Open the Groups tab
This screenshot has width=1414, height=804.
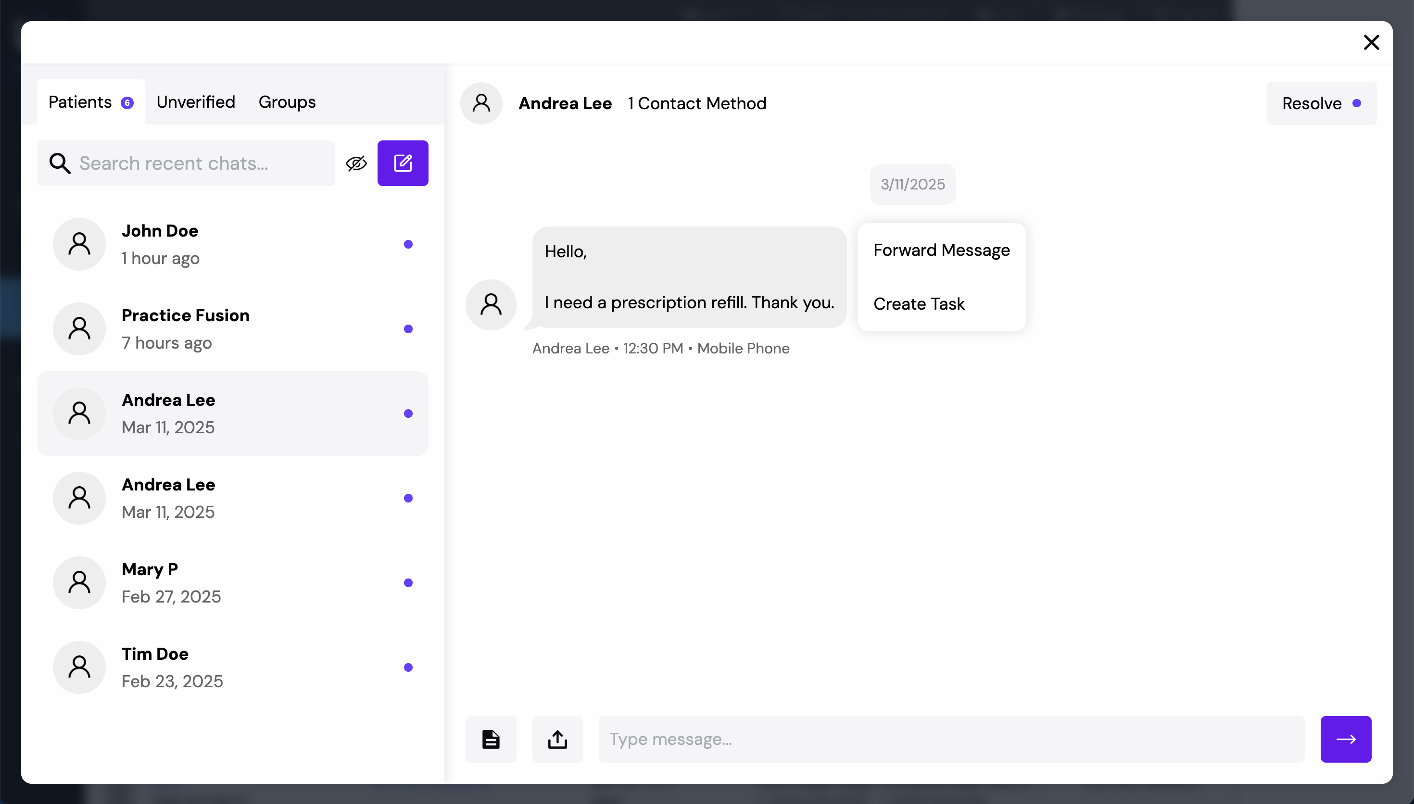click(287, 102)
